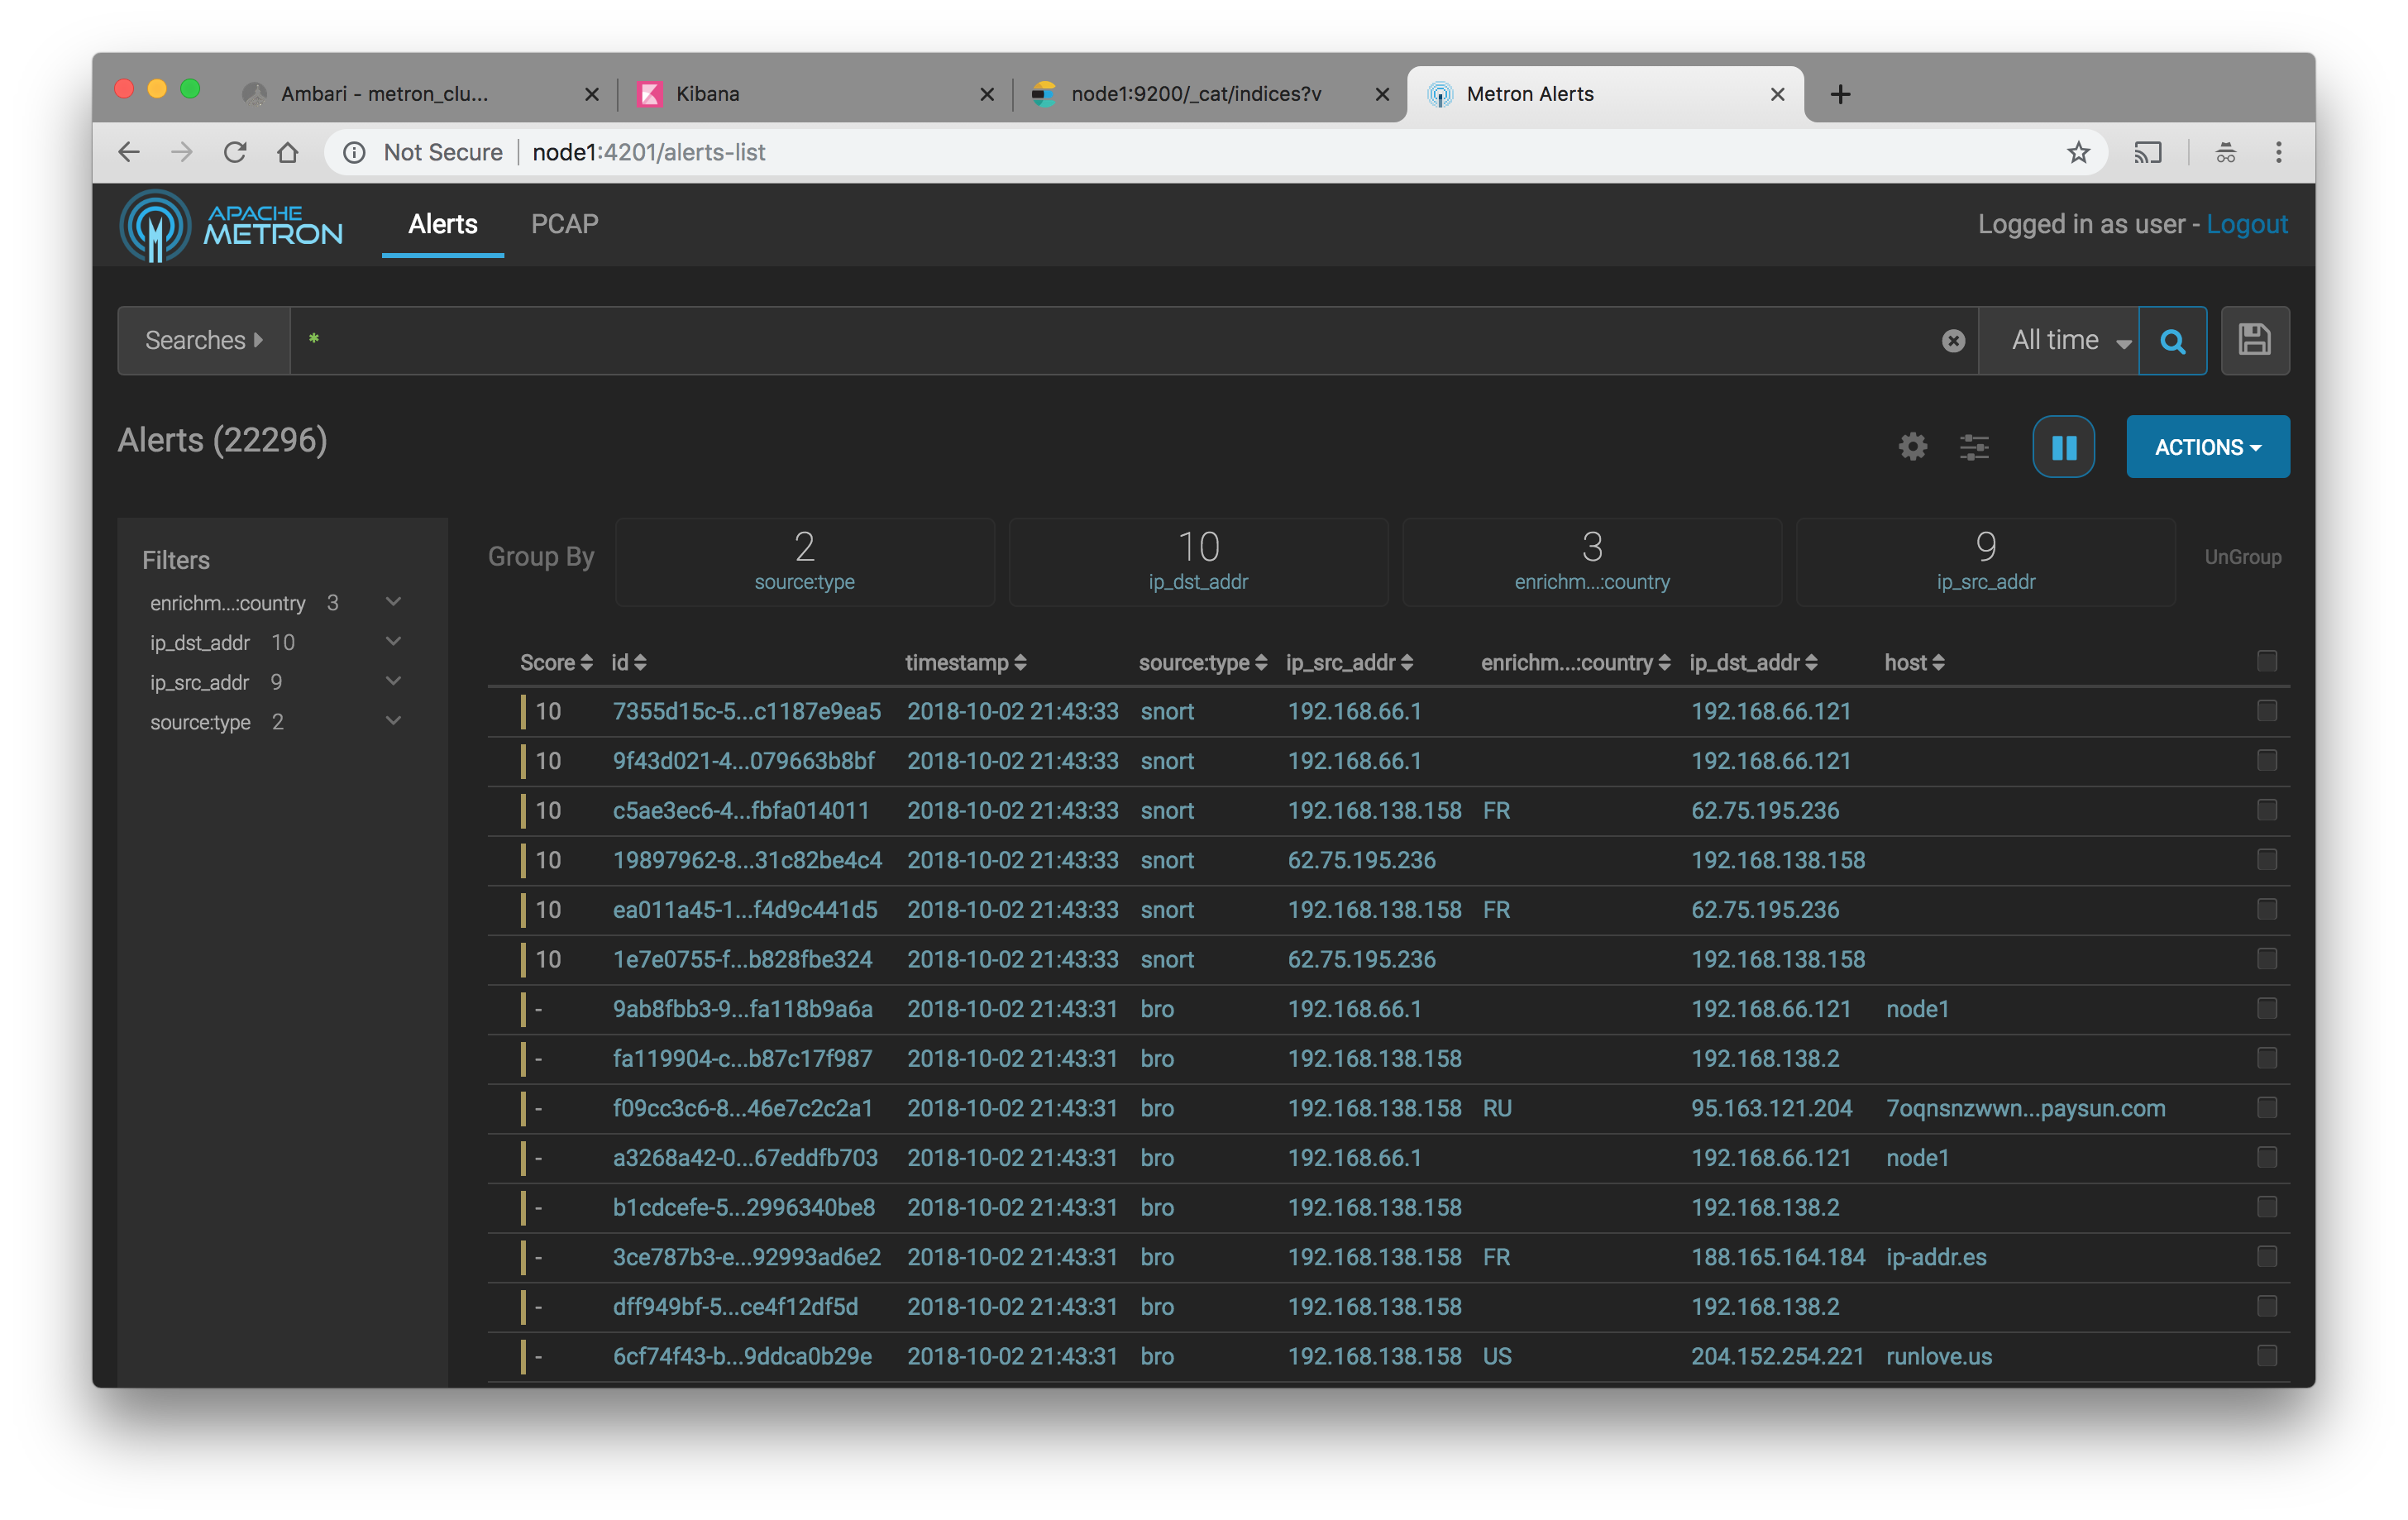Check the select-all alerts header checkbox
Viewport: 2408px width, 1520px height.
2266,661
